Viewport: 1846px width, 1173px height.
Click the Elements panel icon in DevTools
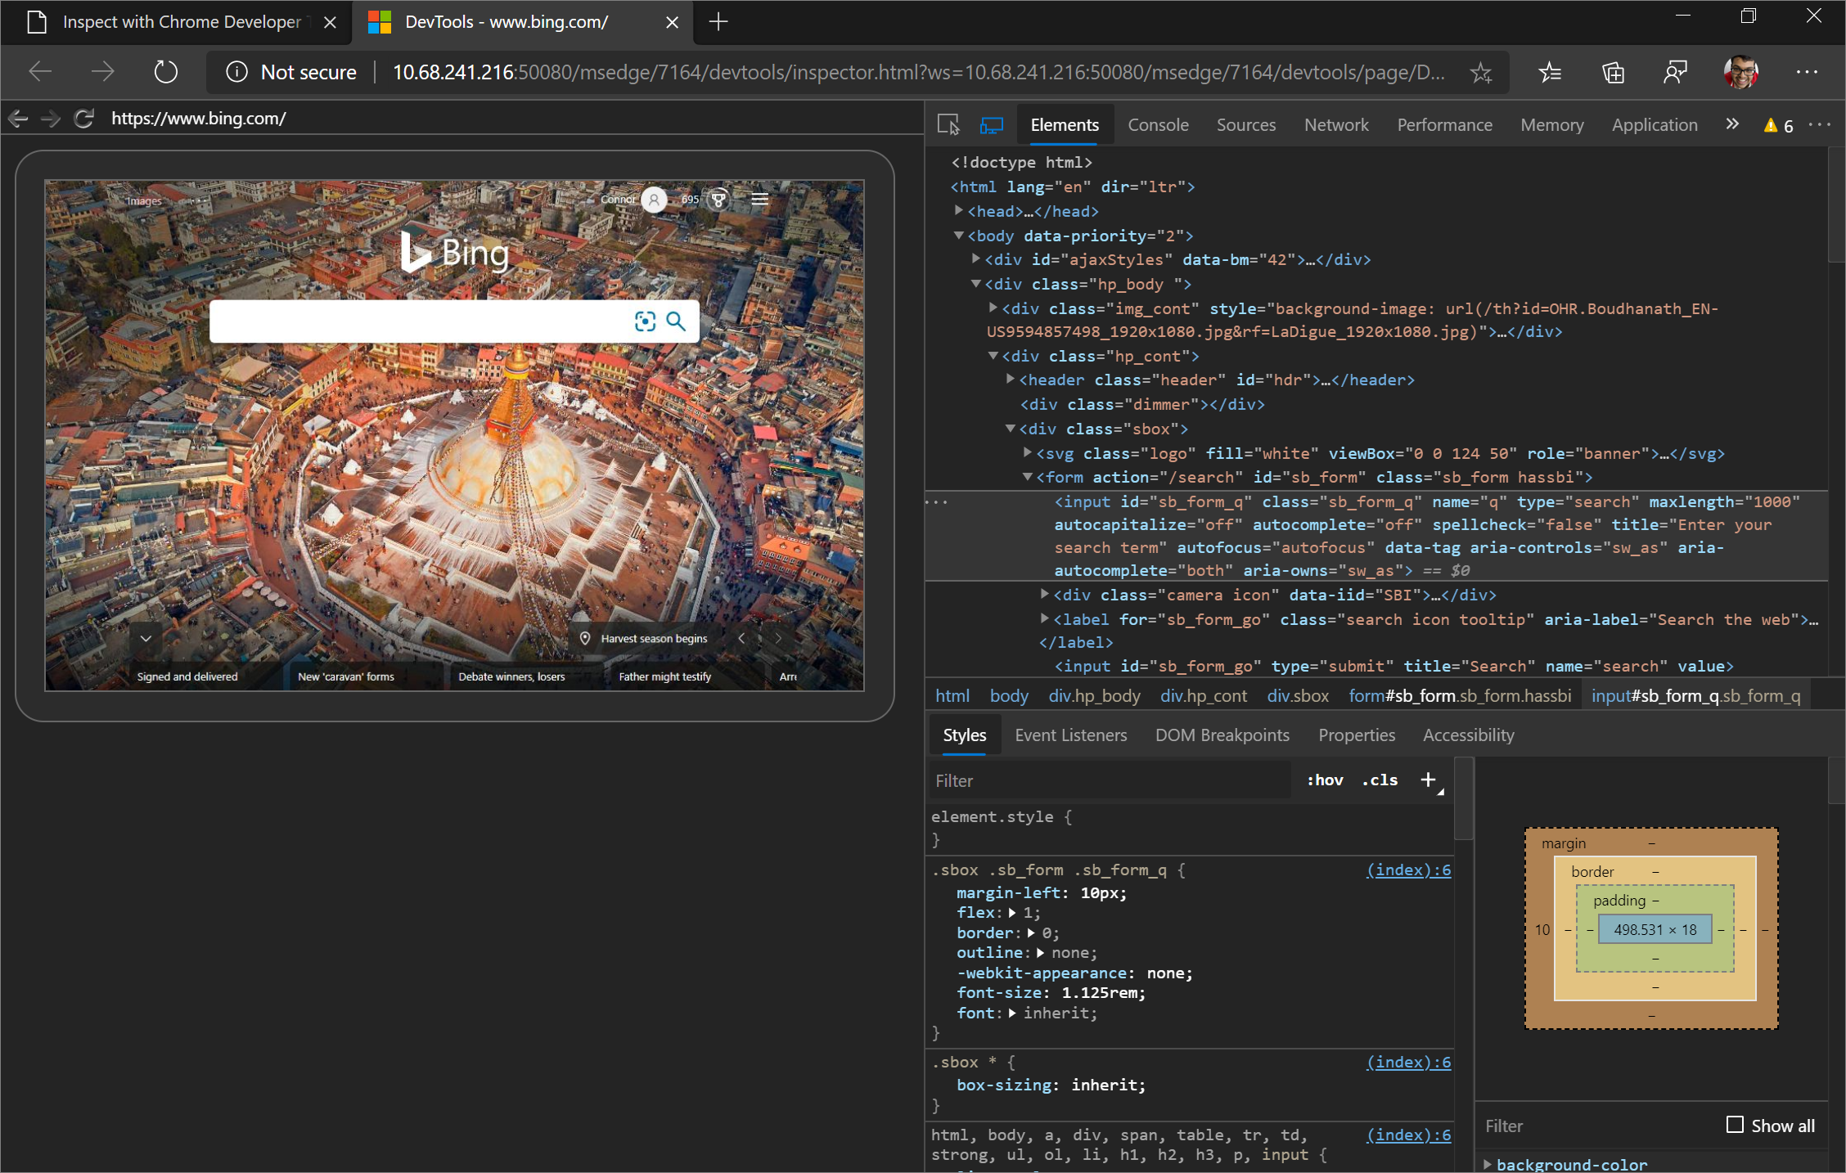click(x=1063, y=124)
